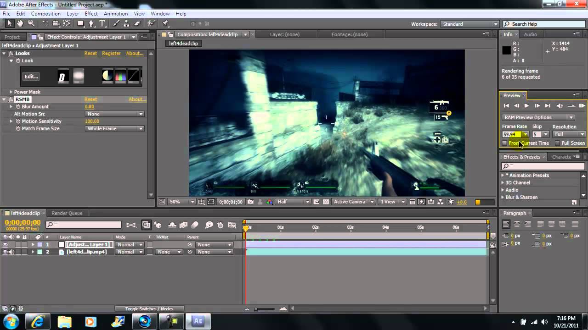The image size is (588, 330).
Task: Open the Alt Motion Src None dropdown
Action: pyautogui.click(x=115, y=114)
